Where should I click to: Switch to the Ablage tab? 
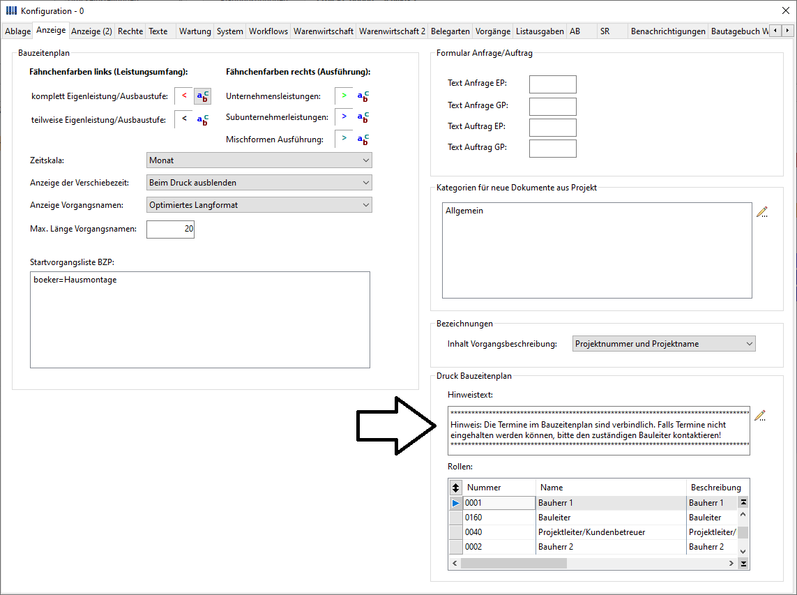18,31
